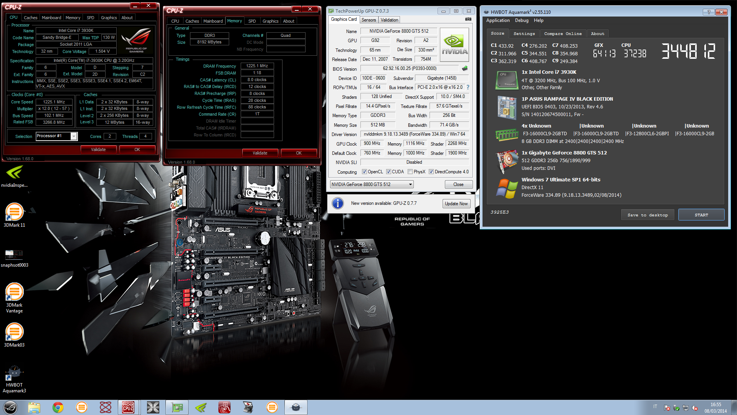Switch to ROG CPU-Z taskbar item
The width and height of the screenshot is (737, 415).
[129, 407]
